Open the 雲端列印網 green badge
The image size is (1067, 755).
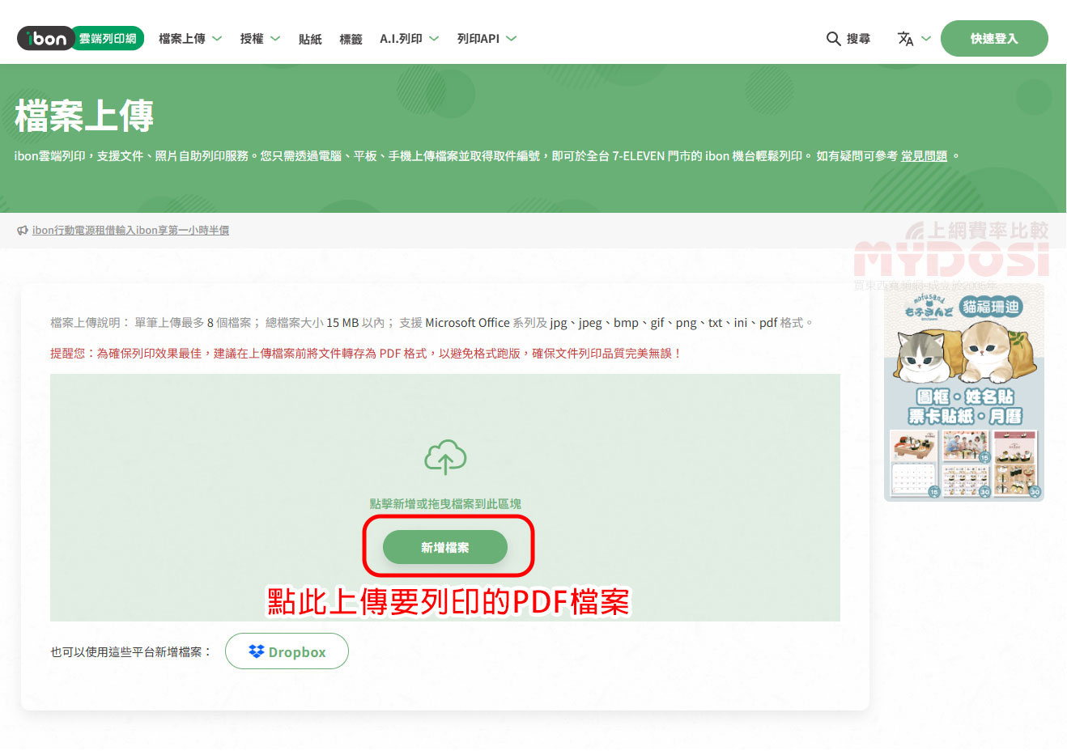click(x=108, y=38)
